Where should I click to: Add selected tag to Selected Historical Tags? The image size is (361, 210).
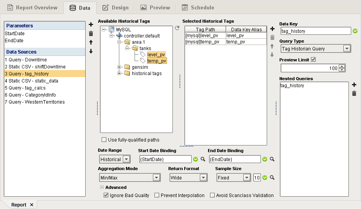[272, 29]
